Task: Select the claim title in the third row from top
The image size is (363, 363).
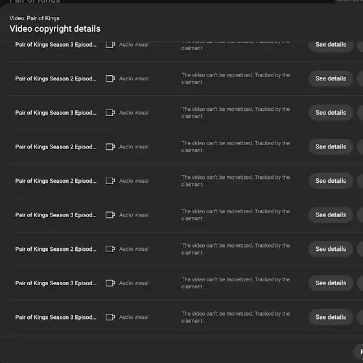Action: coord(56,113)
